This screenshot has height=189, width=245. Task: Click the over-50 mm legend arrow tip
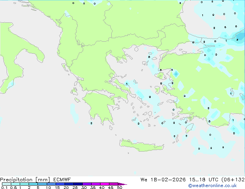[122, 184]
